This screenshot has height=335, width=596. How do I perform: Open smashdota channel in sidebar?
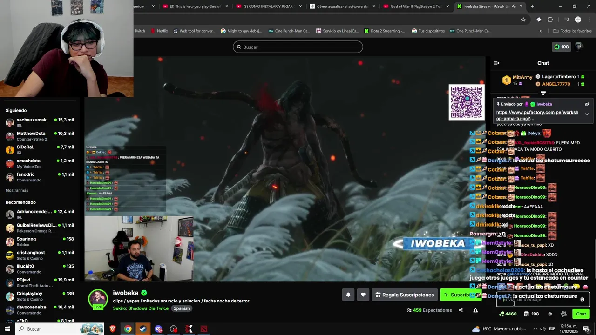pos(40,163)
